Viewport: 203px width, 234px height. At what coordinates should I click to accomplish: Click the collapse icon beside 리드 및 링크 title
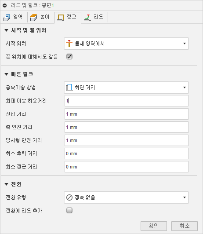point(5,6)
